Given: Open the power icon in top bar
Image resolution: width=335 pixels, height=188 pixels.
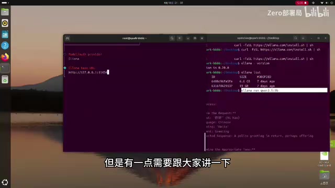Looking at the screenshot, I should pos(332,3).
